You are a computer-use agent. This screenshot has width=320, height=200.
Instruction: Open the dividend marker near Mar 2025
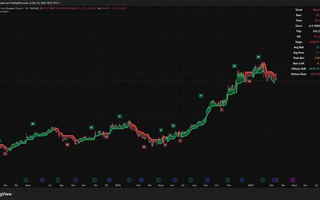[x=141, y=180]
